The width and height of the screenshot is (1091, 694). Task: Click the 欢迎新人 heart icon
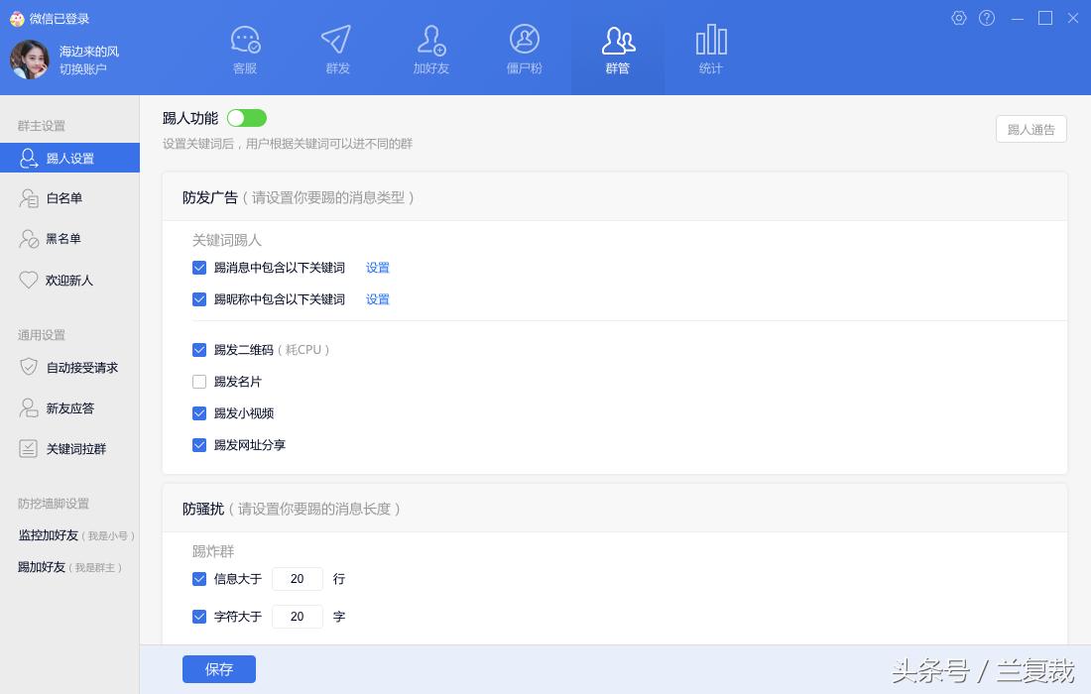[x=69, y=280]
